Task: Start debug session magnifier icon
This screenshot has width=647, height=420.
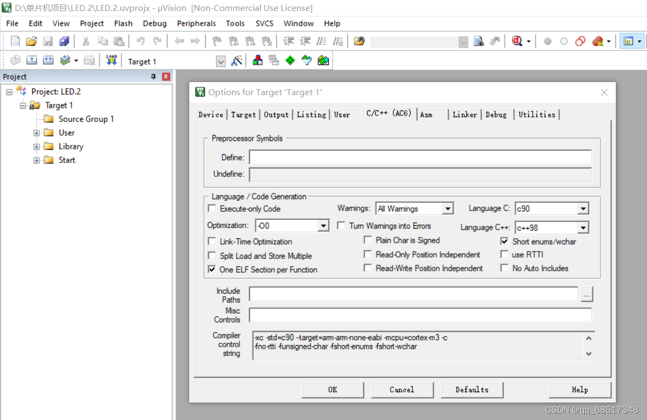Action: coord(517,41)
